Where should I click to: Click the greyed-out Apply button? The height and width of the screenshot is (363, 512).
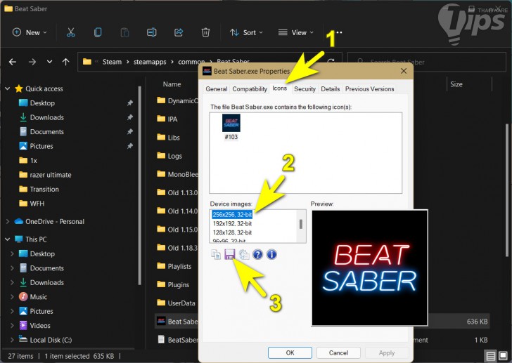tap(387, 352)
